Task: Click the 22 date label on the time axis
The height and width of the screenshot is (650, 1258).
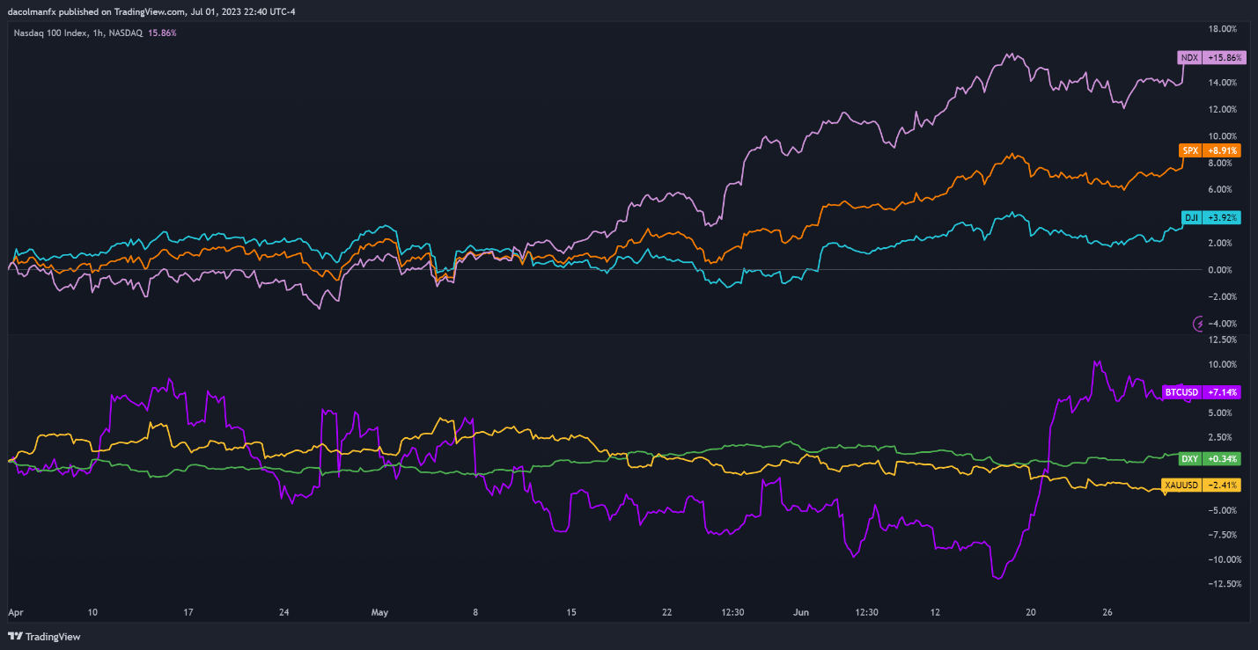Action: (x=667, y=612)
